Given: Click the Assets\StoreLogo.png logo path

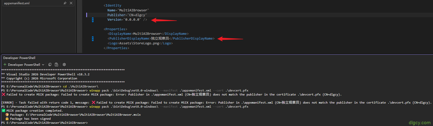Looking at the screenshot, I should (139, 43).
